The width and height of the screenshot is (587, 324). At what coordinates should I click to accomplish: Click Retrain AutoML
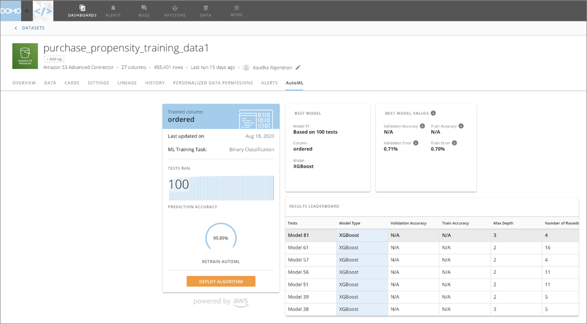pyautogui.click(x=221, y=261)
